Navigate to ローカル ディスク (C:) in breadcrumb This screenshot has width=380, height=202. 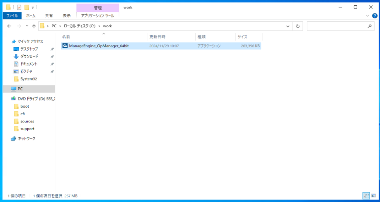[80, 26]
